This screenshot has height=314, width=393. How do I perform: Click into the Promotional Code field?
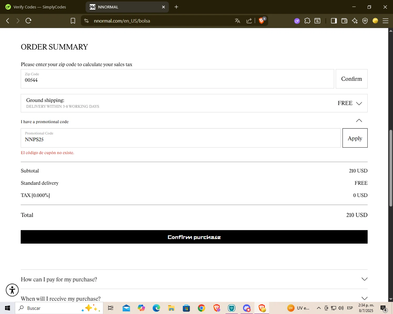(x=181, y=138)
